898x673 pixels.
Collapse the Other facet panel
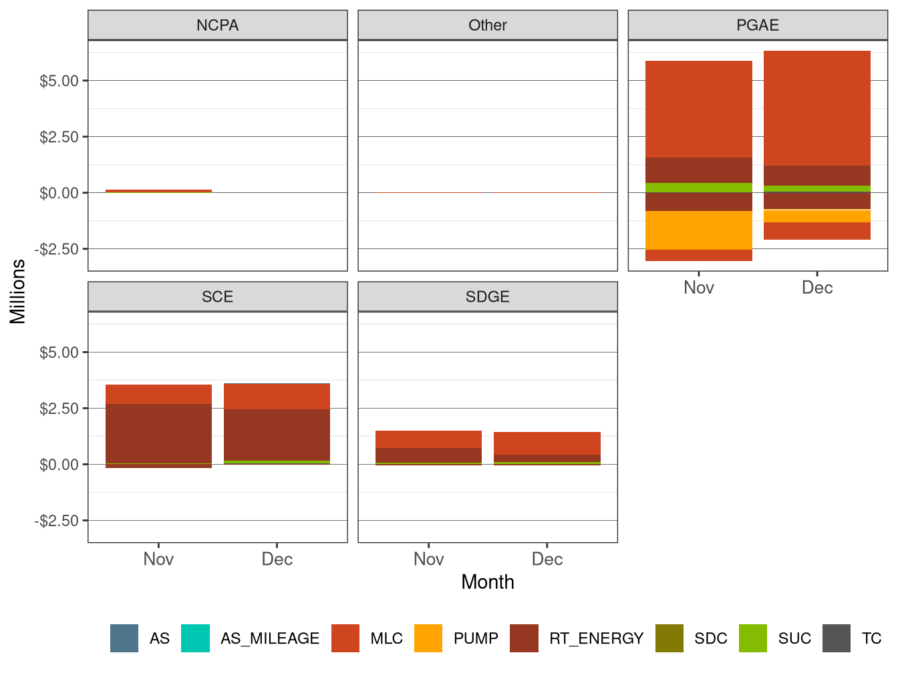point(487,25)
